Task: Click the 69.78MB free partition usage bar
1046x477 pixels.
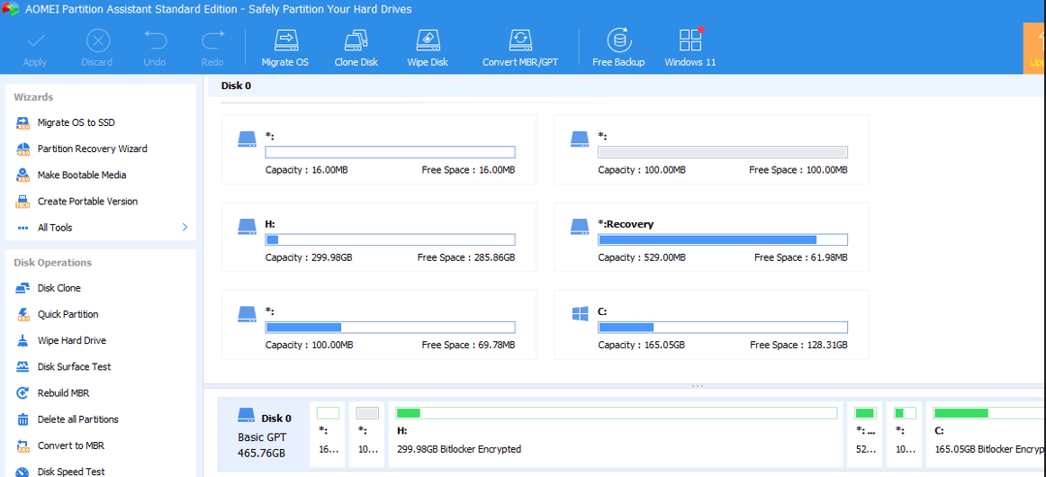Action: coord(391,327)
